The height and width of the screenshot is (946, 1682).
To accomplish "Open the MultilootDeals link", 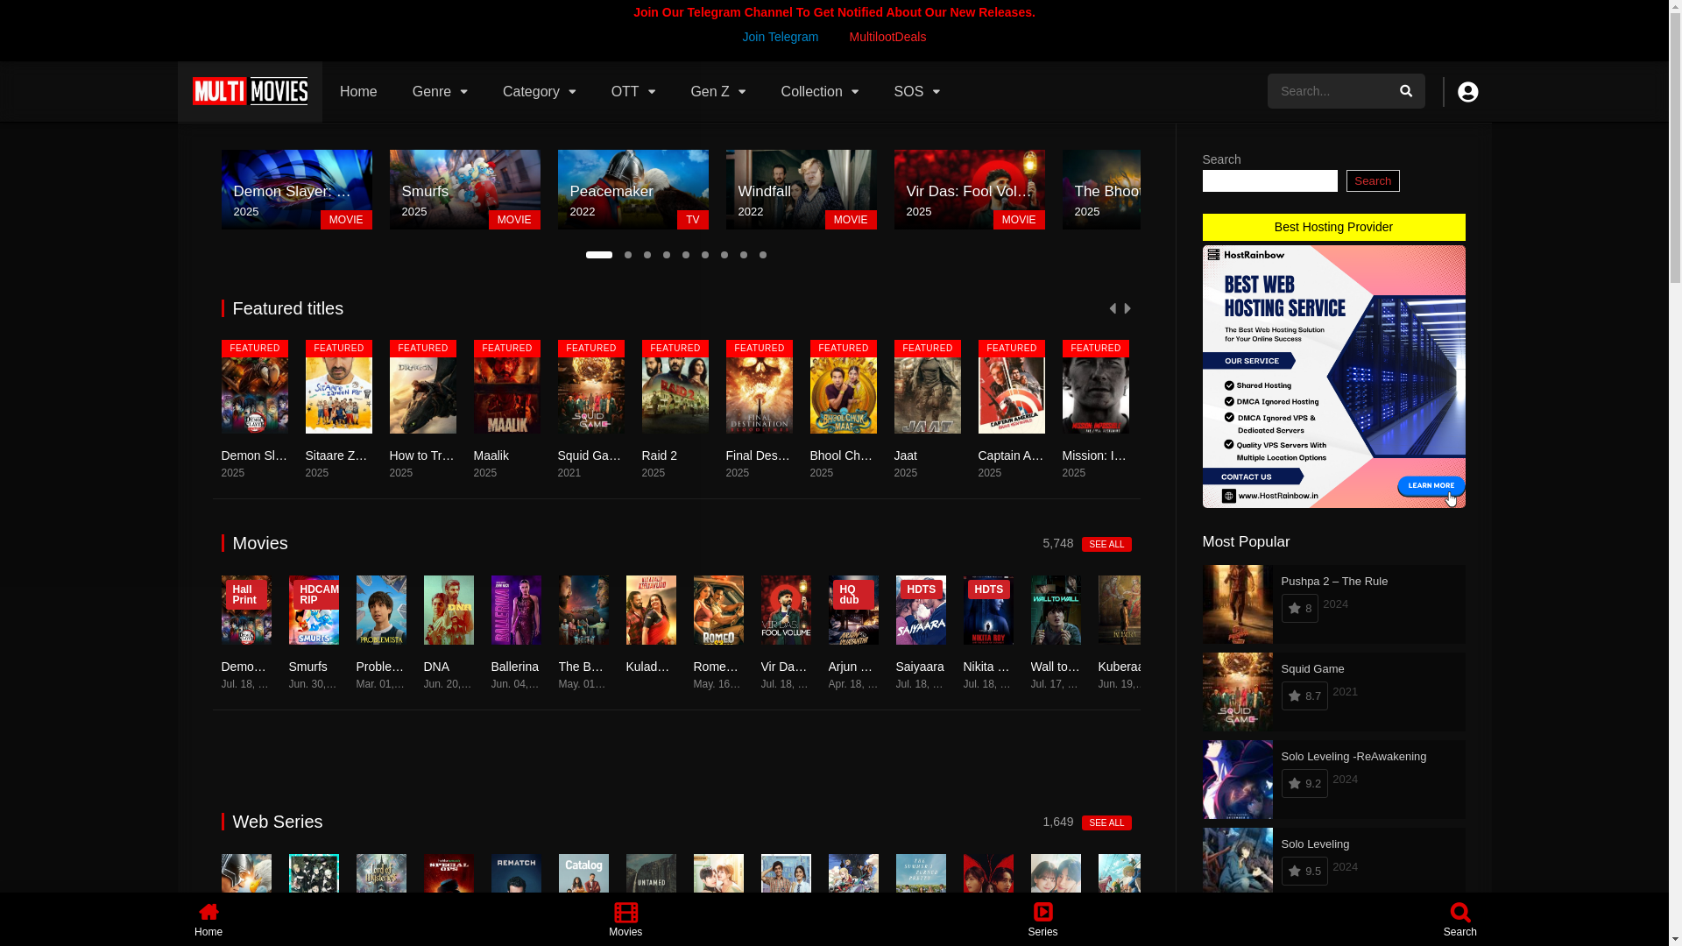I will (x=887, y=37).
